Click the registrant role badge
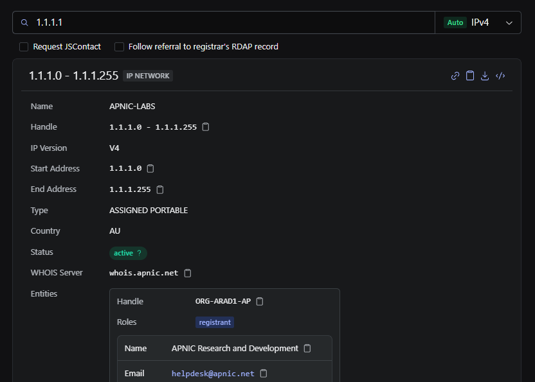This screenshot has height=382, width=535. (x=214, y=322)
